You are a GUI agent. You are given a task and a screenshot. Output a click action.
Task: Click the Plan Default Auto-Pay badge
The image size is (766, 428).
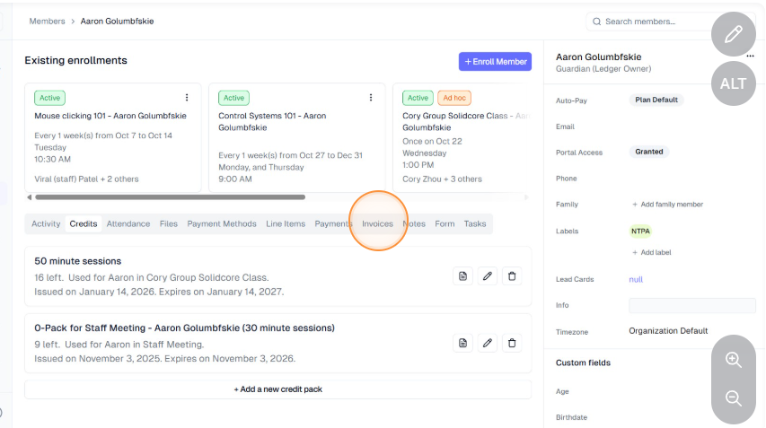pyautogui.click(x=656, y=100)
